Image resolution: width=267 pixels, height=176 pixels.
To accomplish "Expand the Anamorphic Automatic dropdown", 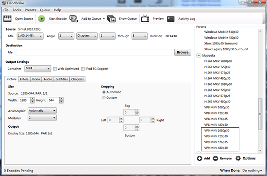I will point(42,111).
